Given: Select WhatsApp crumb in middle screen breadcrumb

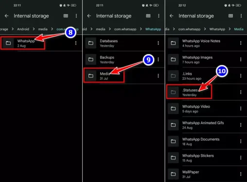Looking at the screenshot, I should [x=153, y=29].
